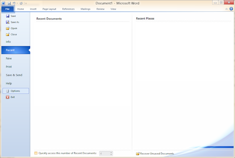Restore down the Word window
Screen dimensions: 235x158
[221, 3]
